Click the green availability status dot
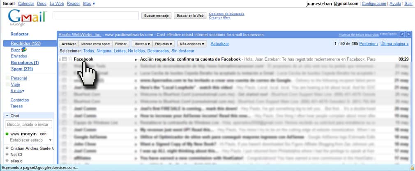The width and height of the screenshot is (415, 171). pyautogui.click(x=7, y=134)
